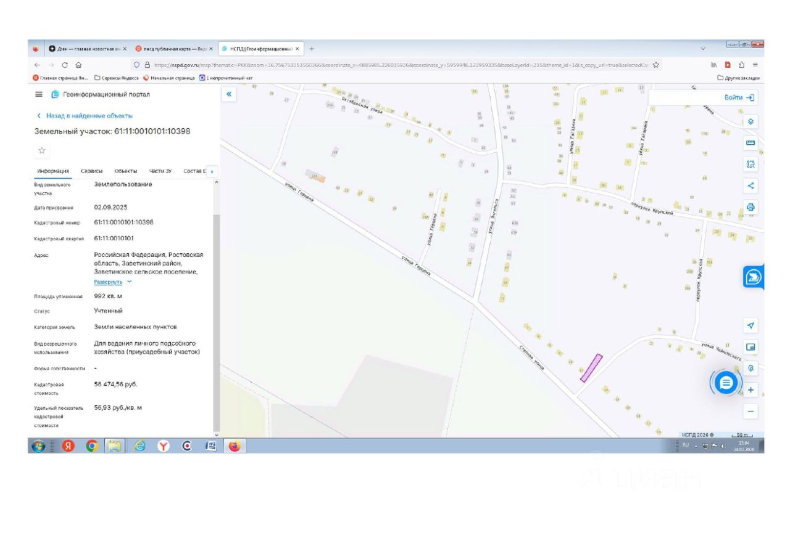
Task: Print the map with printer icon
Action: pos(750,206)
